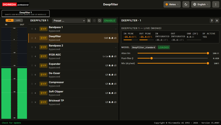Adjust the Post-filter β slider

click(x=173, y=58)
